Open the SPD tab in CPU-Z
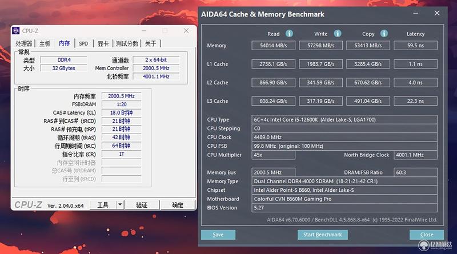The width and height of the screenshot is (457, 254). point(83,44)
